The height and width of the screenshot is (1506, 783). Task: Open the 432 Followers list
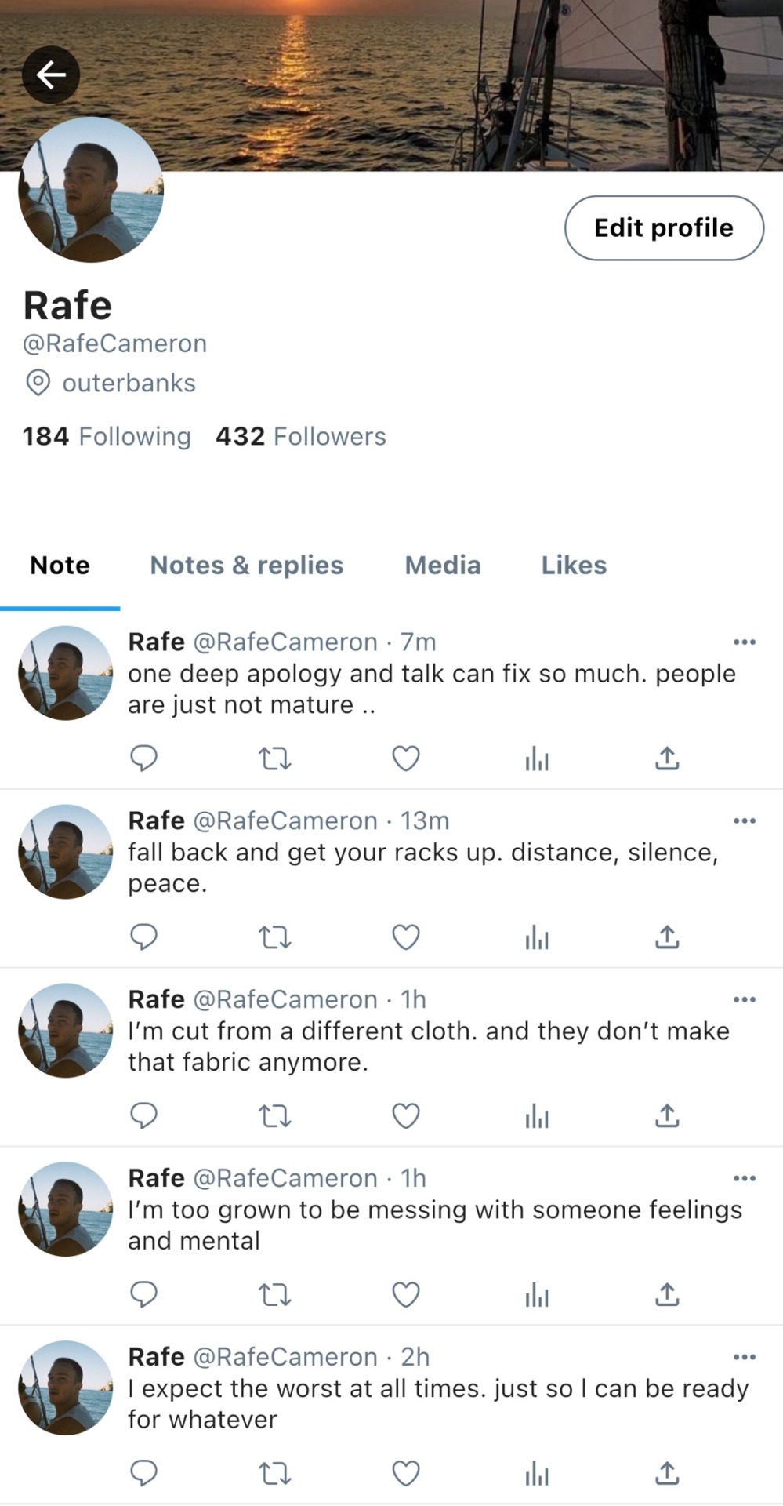(x=301, y=436)
